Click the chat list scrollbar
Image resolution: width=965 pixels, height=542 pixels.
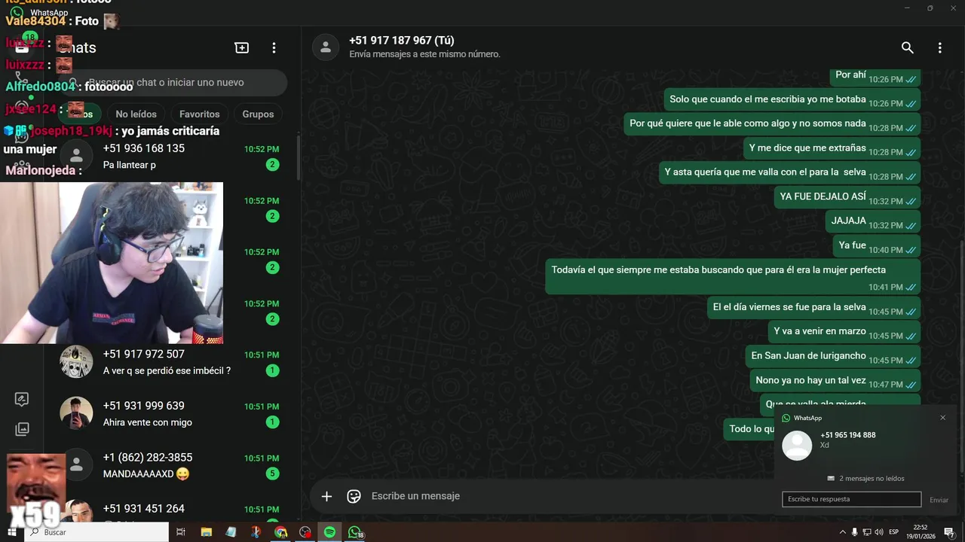coord(298,158)
